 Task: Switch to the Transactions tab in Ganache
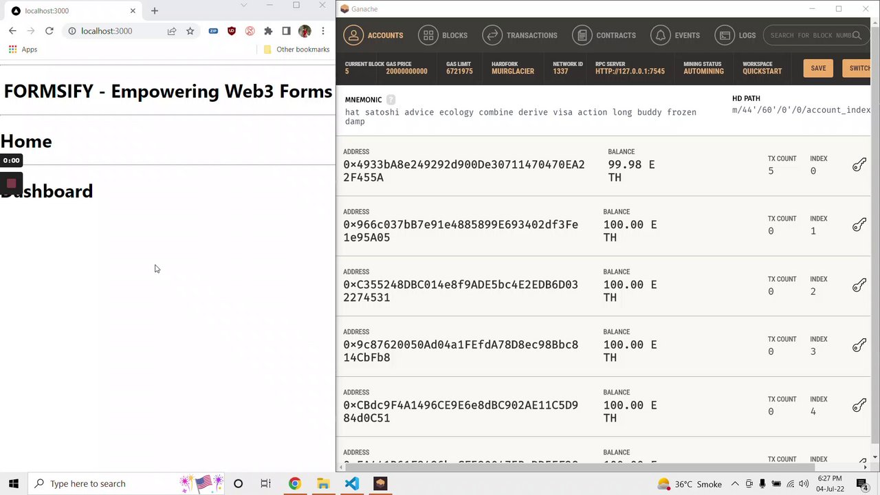(x=520, y=35)
